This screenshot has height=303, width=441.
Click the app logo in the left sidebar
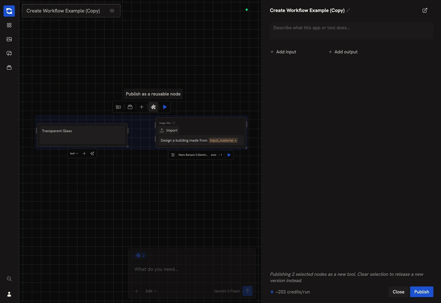(9, 11)
